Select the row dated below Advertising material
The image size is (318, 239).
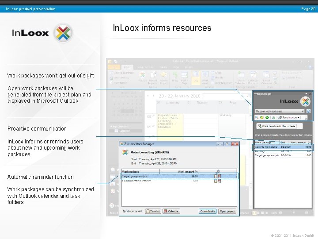(283, 151)
